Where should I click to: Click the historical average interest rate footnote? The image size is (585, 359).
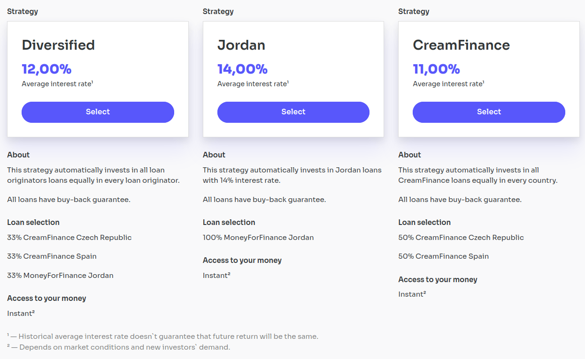coord(162,337)
